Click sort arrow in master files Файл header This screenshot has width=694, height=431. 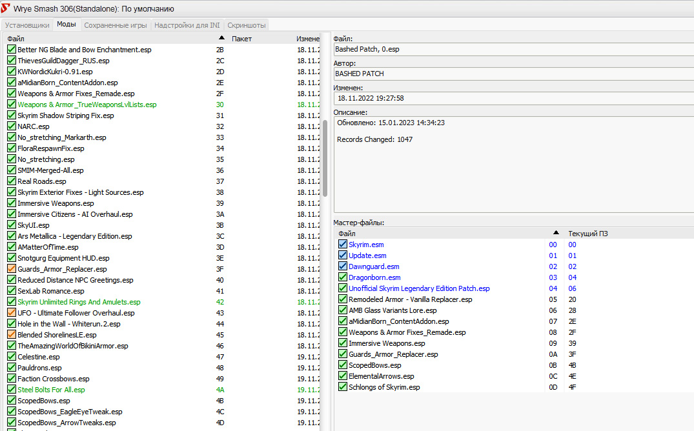coord(556,233)
